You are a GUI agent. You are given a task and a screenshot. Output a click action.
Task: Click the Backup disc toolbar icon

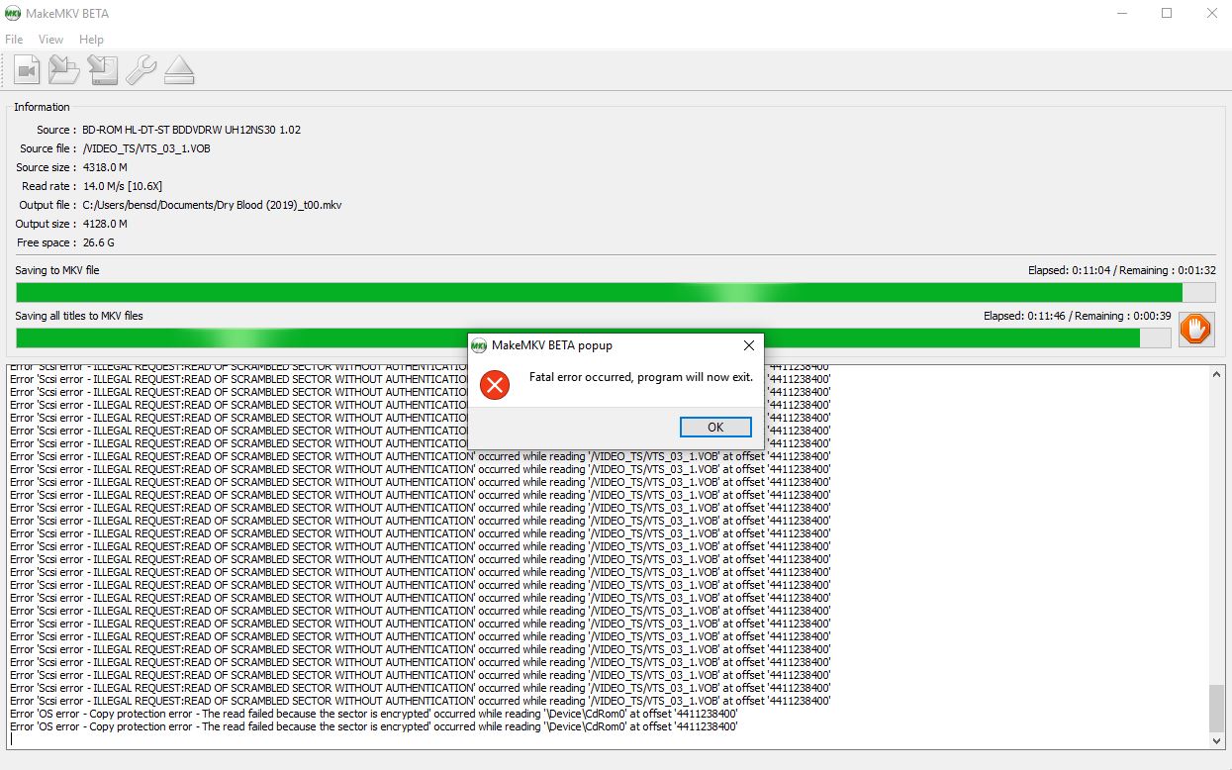point(103,70)
